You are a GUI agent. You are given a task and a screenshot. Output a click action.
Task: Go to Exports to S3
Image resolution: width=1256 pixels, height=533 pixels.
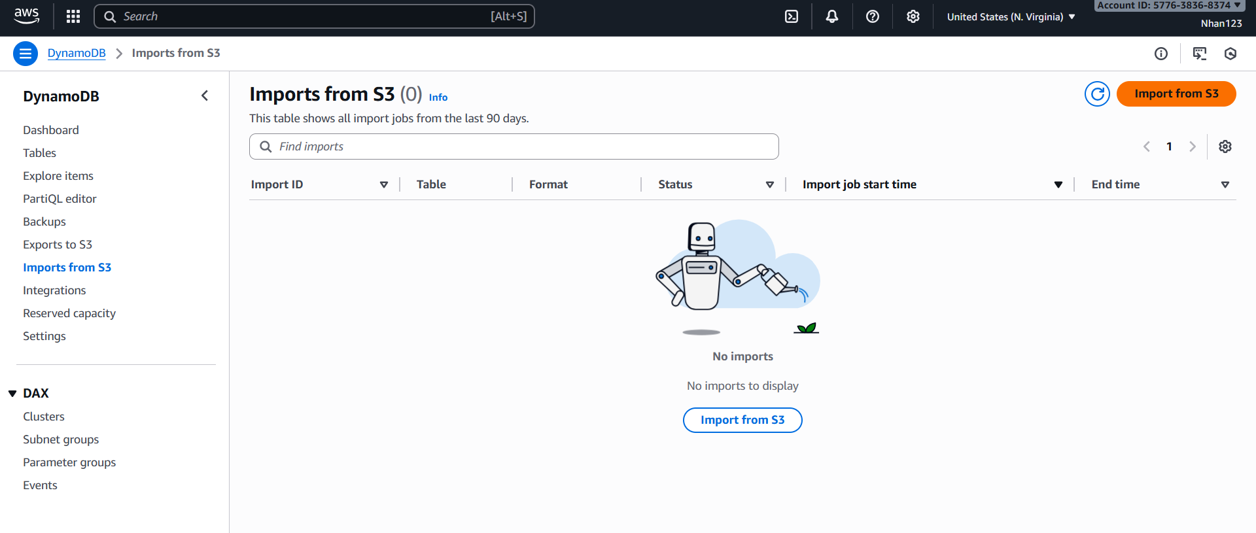58,245
